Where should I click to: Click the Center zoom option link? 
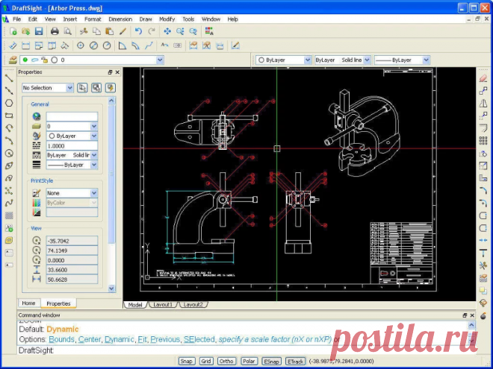pos(90,339)
